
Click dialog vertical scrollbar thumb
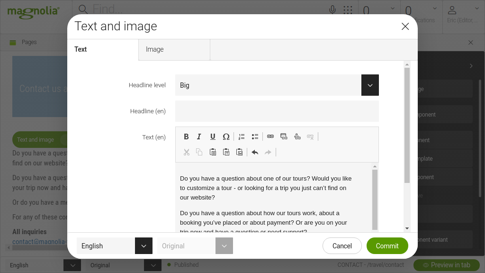407,125
